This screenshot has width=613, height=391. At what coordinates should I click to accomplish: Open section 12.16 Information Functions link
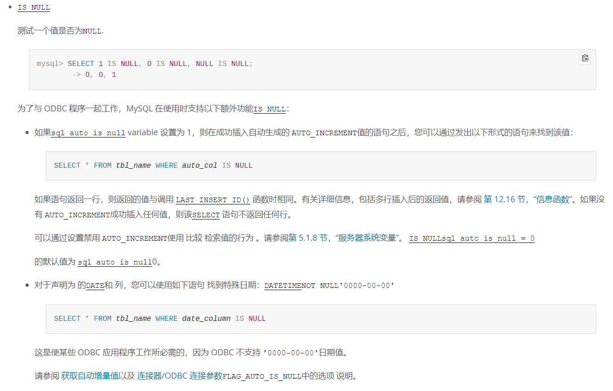coord(528,199)
